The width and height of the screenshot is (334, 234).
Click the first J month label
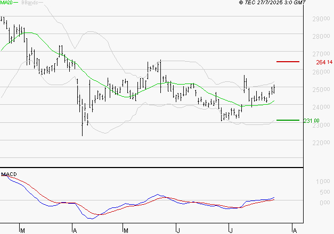[x=178, y=231]
